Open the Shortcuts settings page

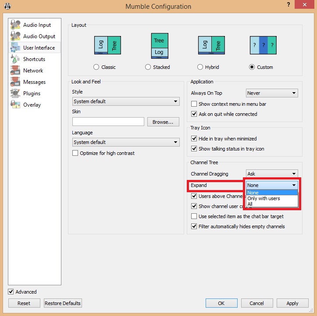pyautogui.click(x=34, y=59)
